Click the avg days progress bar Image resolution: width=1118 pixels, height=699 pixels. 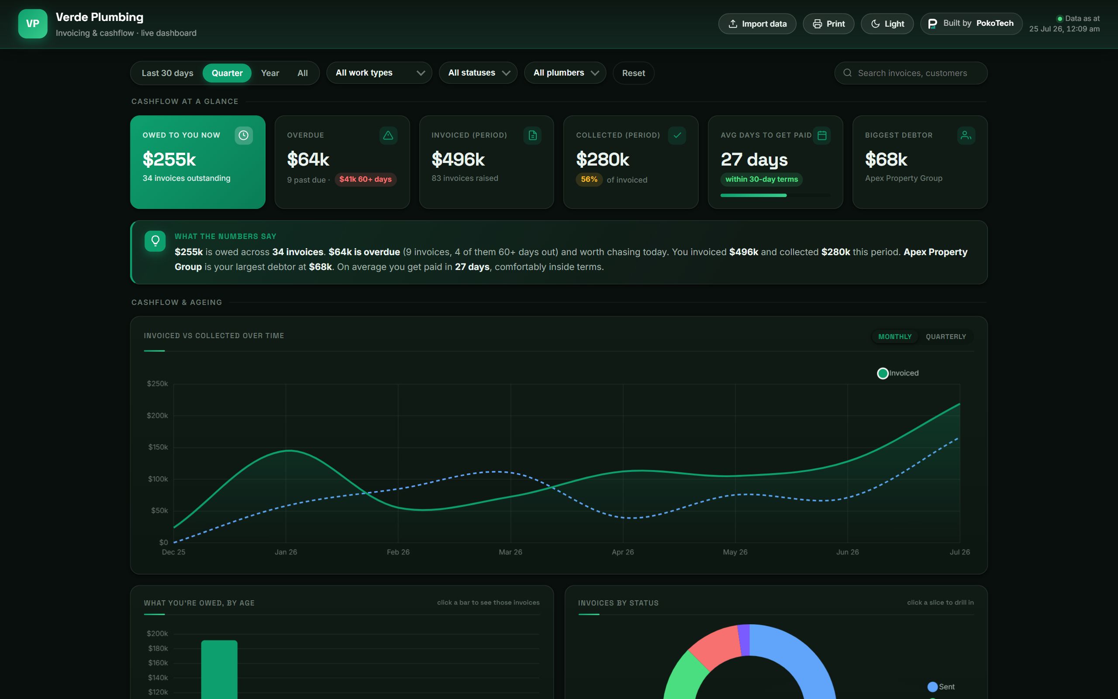coord(775,196)
